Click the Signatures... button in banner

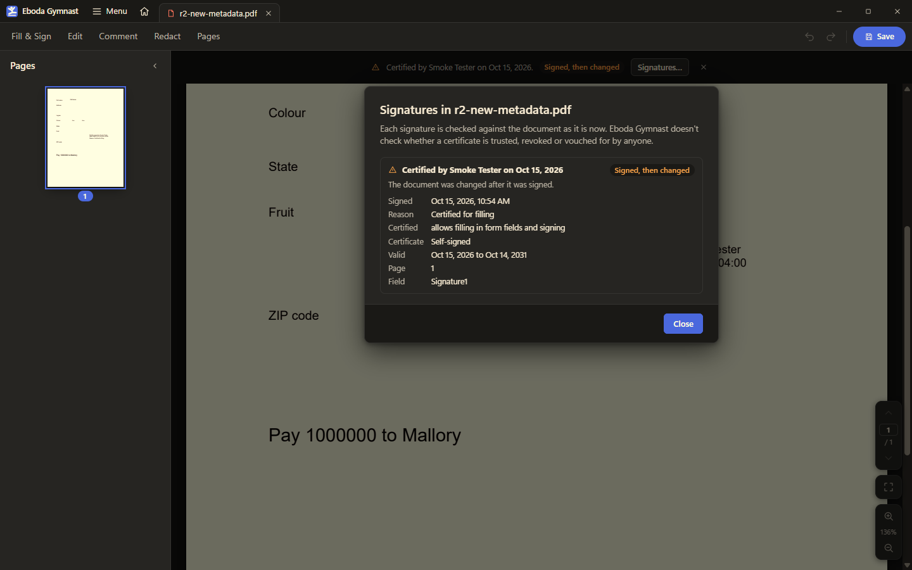659,67
